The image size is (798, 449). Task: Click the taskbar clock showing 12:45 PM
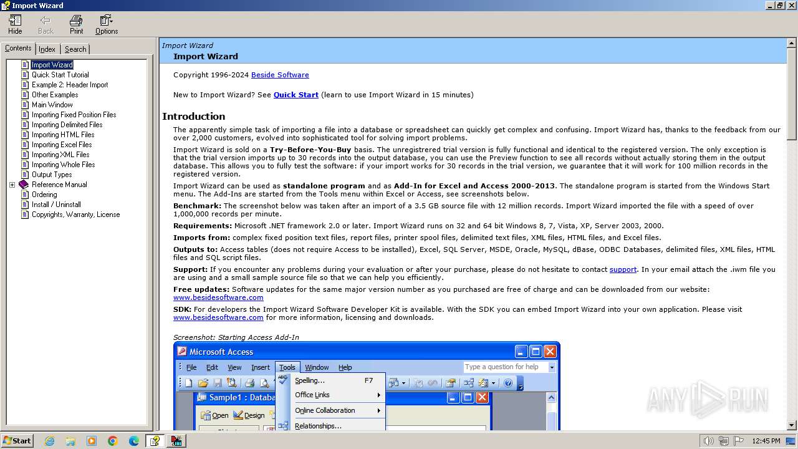766,441
